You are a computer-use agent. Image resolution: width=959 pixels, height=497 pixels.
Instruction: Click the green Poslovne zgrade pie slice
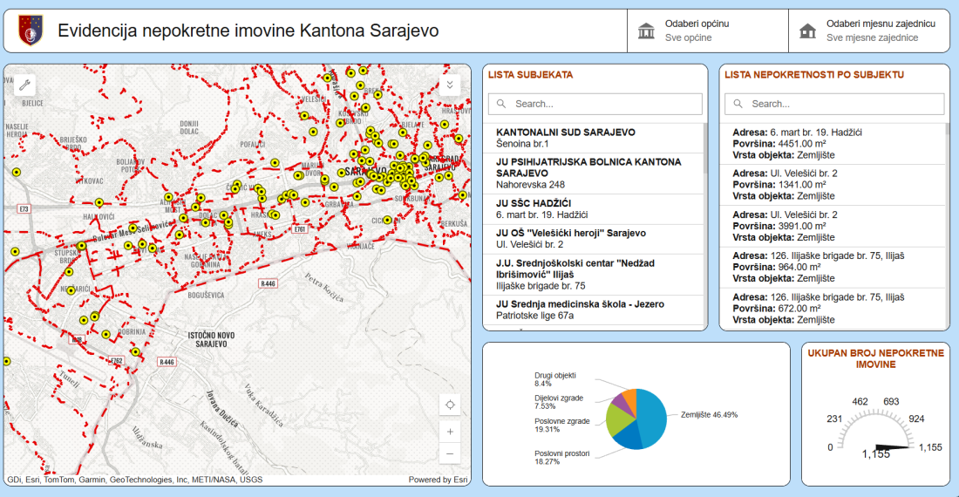[x=617, y=420]
